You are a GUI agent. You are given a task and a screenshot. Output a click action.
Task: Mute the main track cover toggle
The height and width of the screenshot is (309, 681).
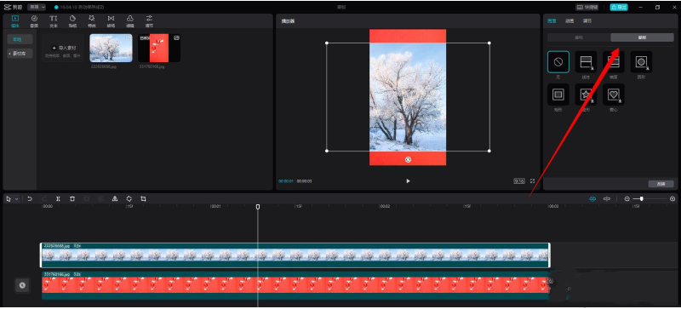[x=23, y=285]
